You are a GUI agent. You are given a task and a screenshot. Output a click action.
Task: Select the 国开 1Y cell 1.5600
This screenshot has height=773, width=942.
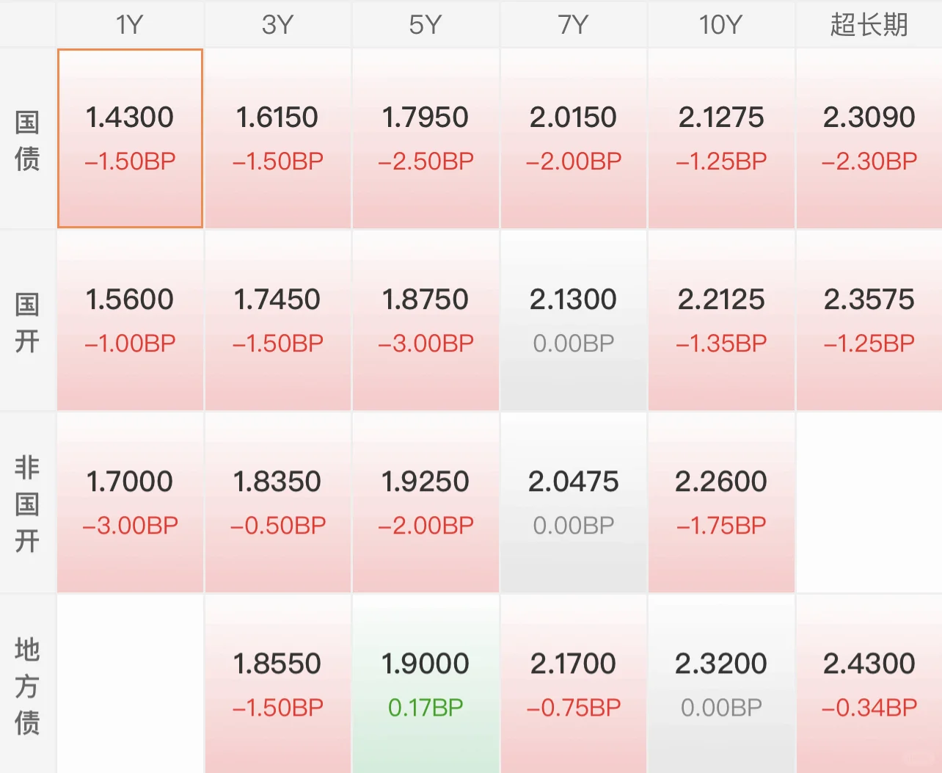tap(130, 320)
